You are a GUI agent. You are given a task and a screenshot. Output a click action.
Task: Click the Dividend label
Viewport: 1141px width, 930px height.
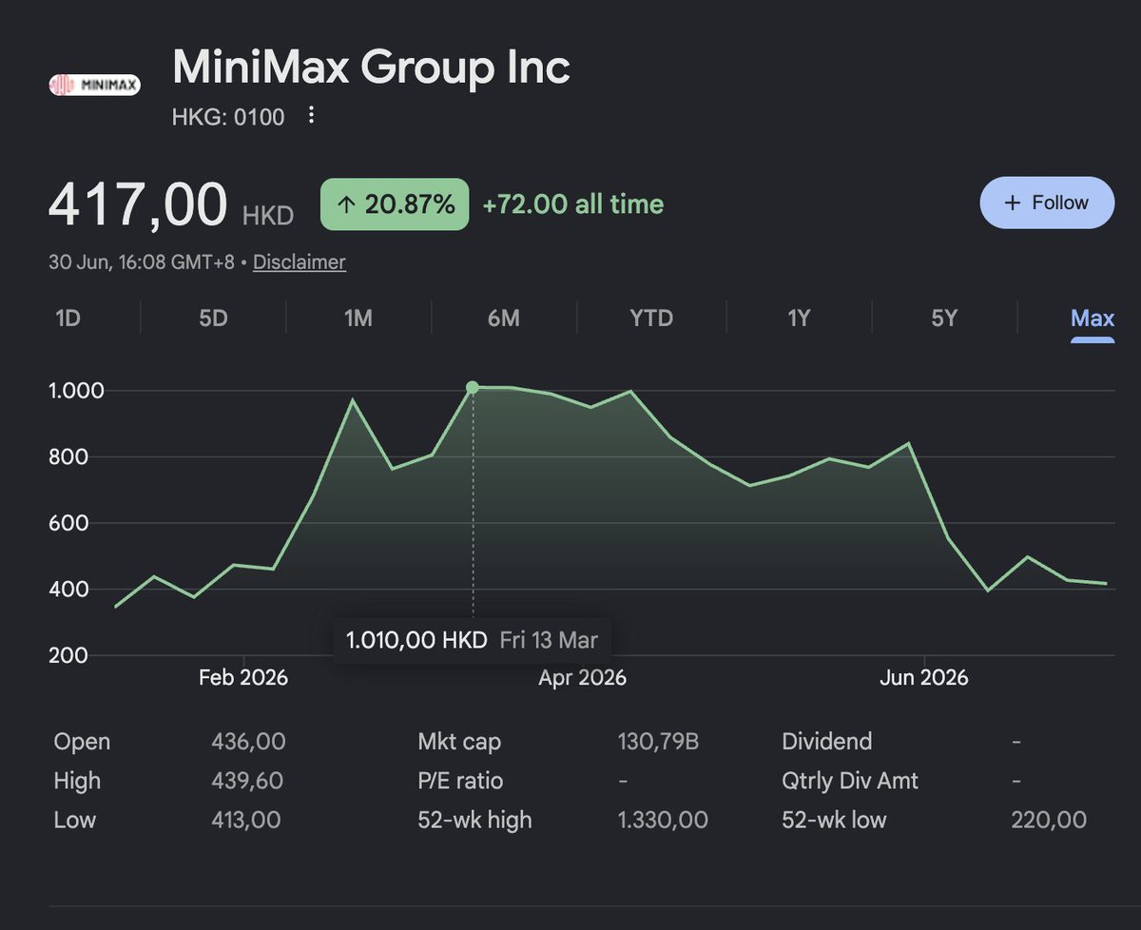[x=826, y=742]
